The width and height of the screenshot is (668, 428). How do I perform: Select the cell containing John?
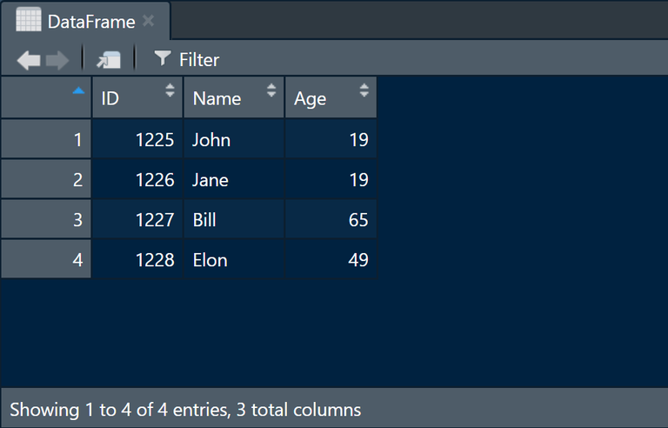[233, 139]
